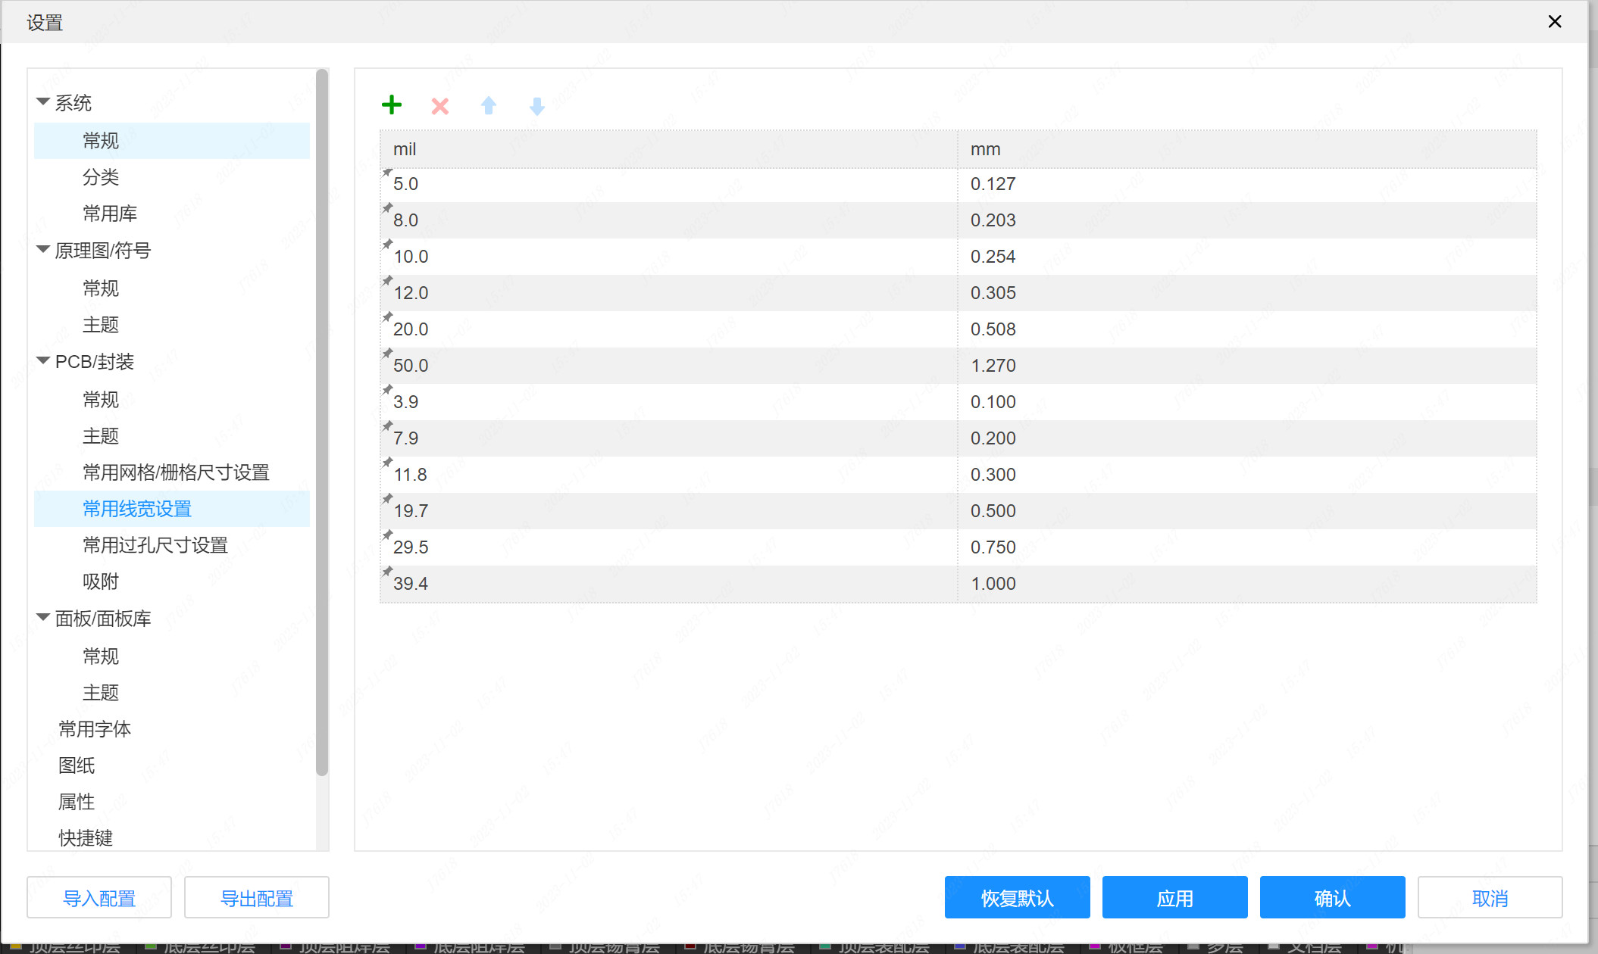The width and height of the screenshot is (1598, 954).
Task: Collapse the 面板/面板库 tree section
Action: 43,617
